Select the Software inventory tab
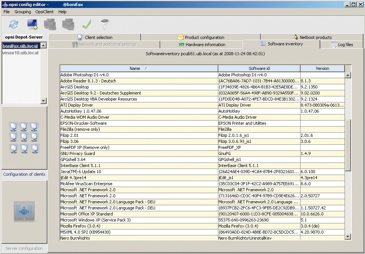365x254 pixels. click(x=282, y=44)
